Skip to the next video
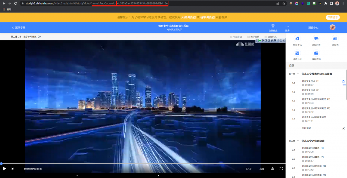The width and height of the screenshot is (347, 178). point(13,169)
